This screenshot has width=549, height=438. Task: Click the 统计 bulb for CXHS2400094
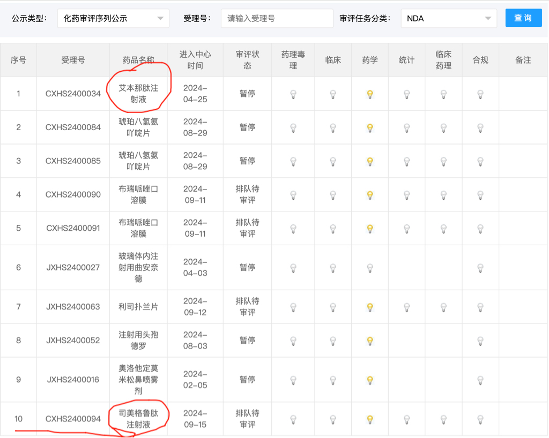(407, 419)
